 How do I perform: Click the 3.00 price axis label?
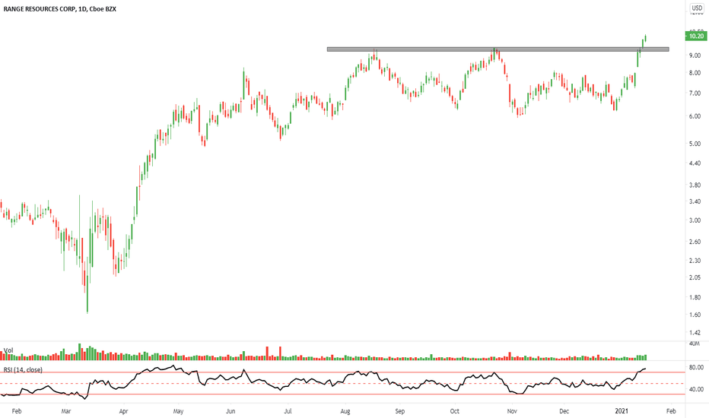pos(695,220)
